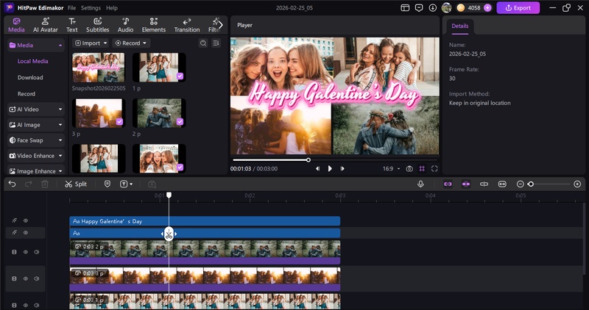The height and width of the screenshot is (310, 589).
Task: Select Record in sidebar
Action: [x=27, y=94]
